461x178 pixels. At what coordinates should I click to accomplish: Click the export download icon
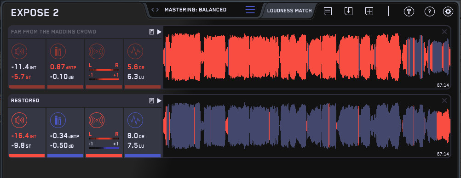348,11
